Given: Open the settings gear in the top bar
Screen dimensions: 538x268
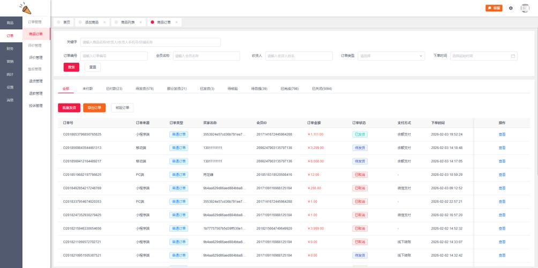Looking at the screenshot, I should [x=511, y=8].
